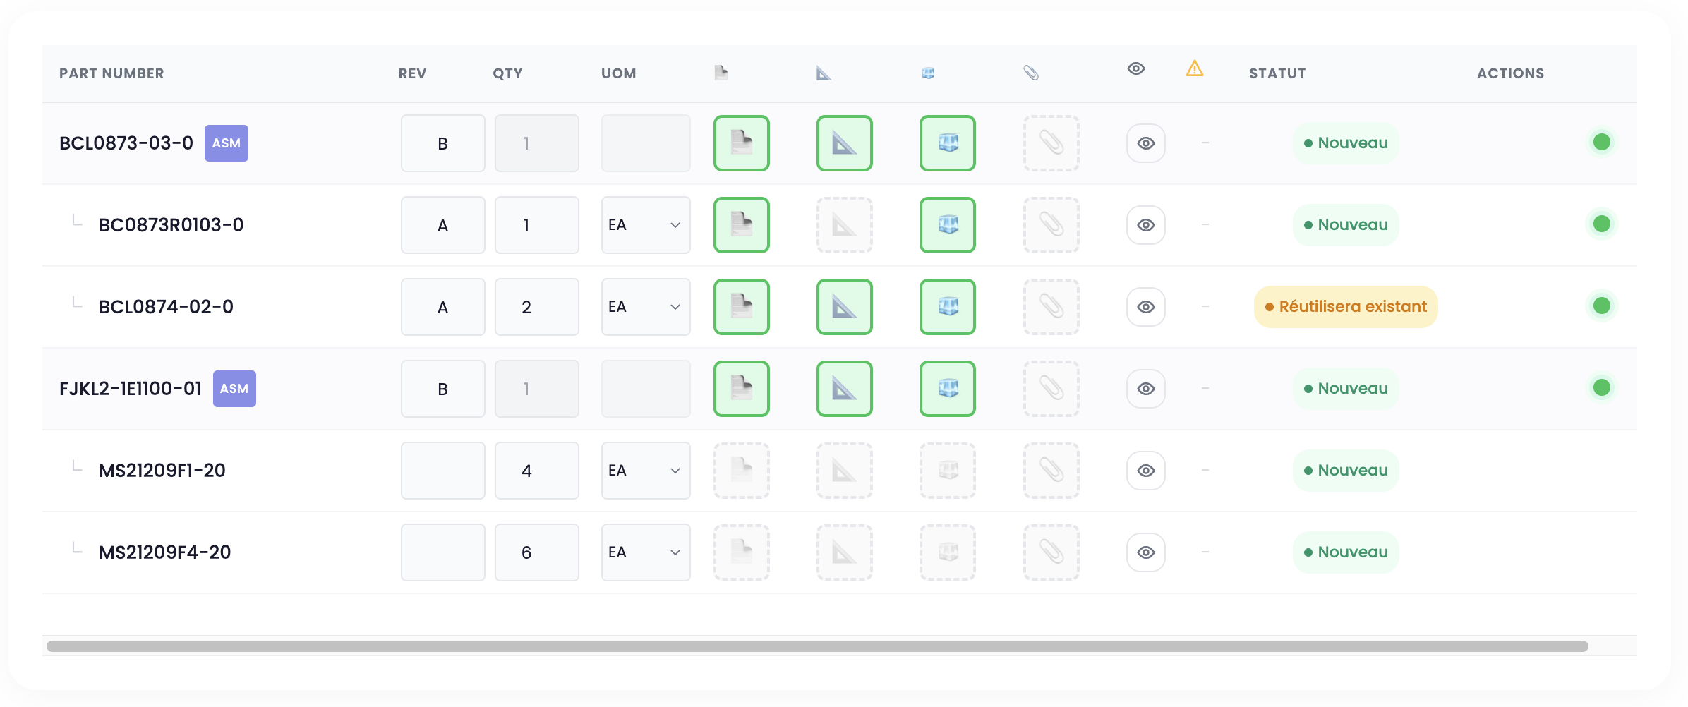1688x707 pixels.
Task: Open UOM dropdown for BC0873R0103-0
Action: [645, 225]
